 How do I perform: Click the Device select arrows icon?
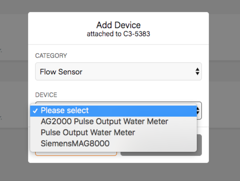point(199,111)
